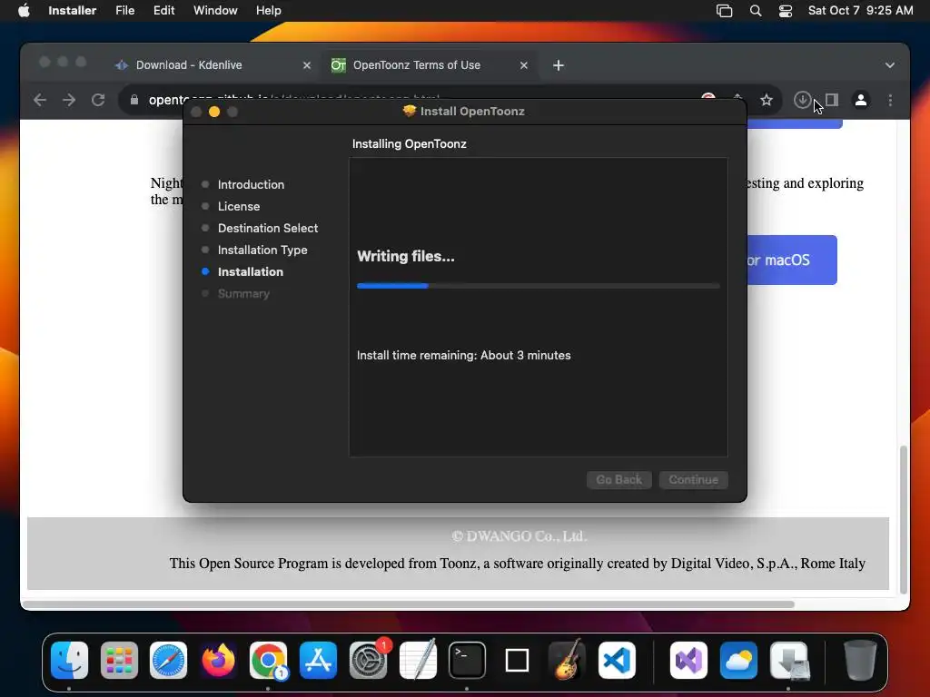
Task: Click the Chrome horizontal scrollbar
Action: point(408,604)
